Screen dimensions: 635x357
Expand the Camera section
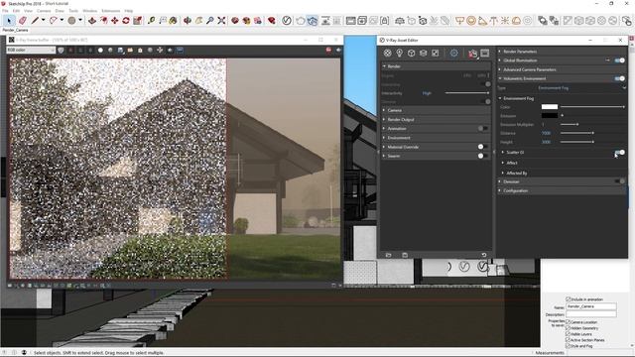point(437,110)
